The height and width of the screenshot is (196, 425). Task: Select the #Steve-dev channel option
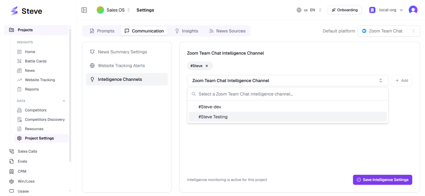(x=287, y=107)
